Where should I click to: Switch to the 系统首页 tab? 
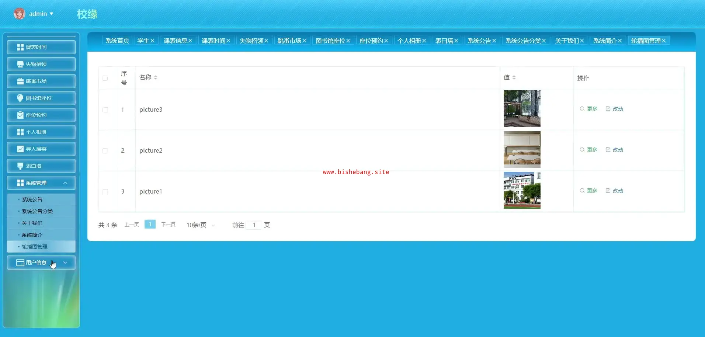tap(117, 41)
